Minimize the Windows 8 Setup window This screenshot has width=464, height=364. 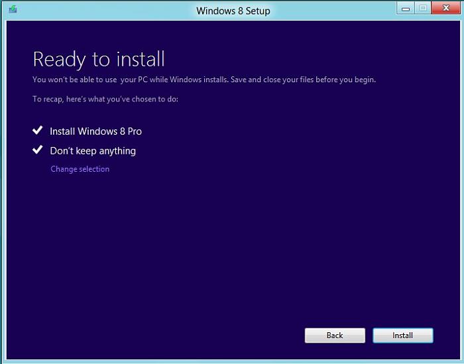(x=406, y=9)
